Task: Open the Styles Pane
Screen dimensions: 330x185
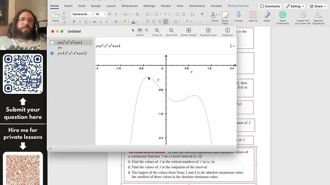Action: tap(225, 18)
